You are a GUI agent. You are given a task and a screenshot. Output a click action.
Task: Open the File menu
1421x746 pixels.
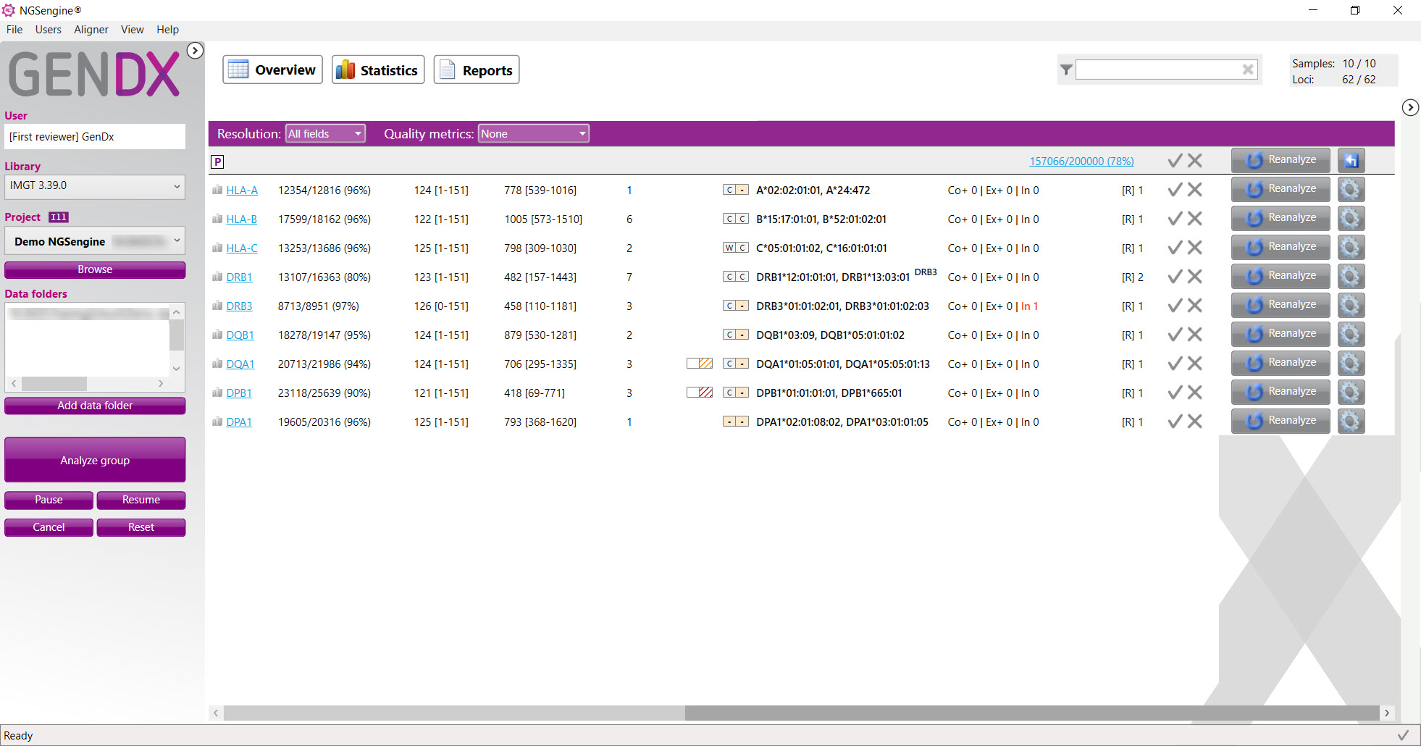[x=14, y=30]
